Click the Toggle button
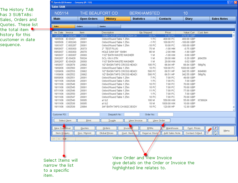Viewport: 238px width, 183px height. point(112,120)
